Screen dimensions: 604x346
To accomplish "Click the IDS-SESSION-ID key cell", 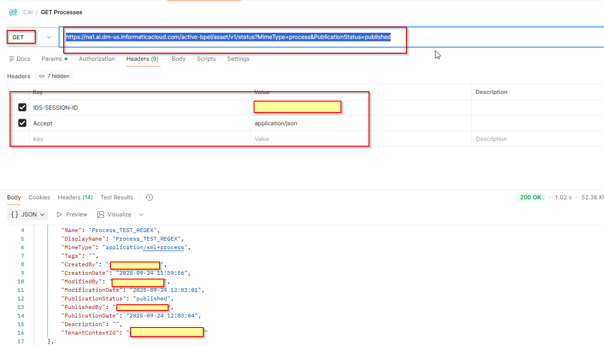I will [139, 108].
